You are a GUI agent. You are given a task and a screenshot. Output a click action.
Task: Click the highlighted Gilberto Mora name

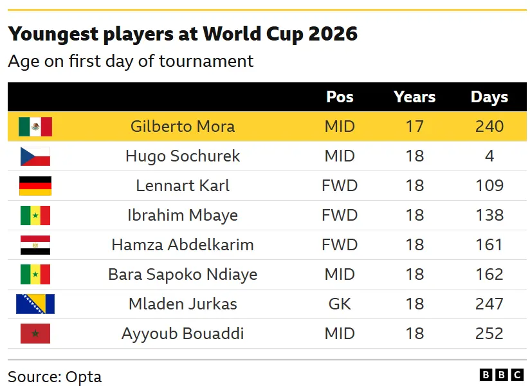[183, 127]
